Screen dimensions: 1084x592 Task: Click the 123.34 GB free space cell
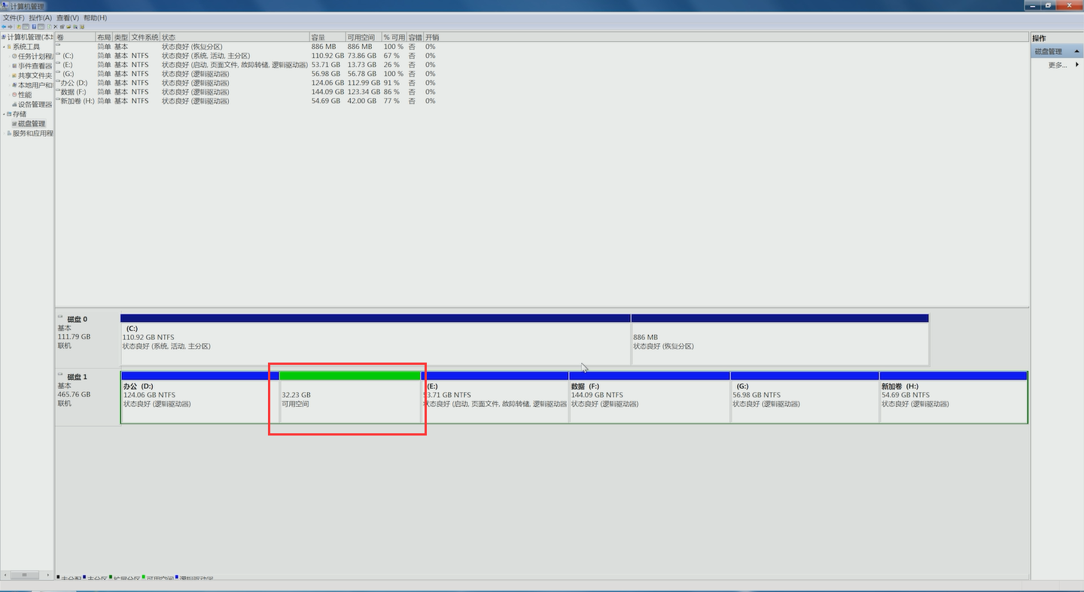click(x=363, y=92)
